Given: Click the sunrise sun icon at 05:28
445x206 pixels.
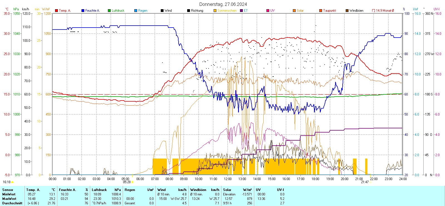Looking at the screenshot, I should click(x=132, y=182).
